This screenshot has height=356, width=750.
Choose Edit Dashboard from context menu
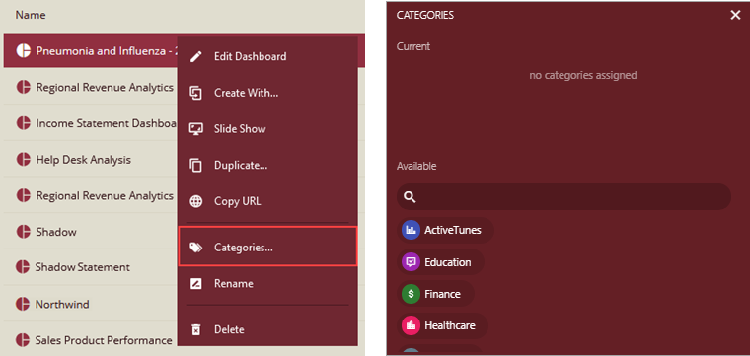(267, 57)
